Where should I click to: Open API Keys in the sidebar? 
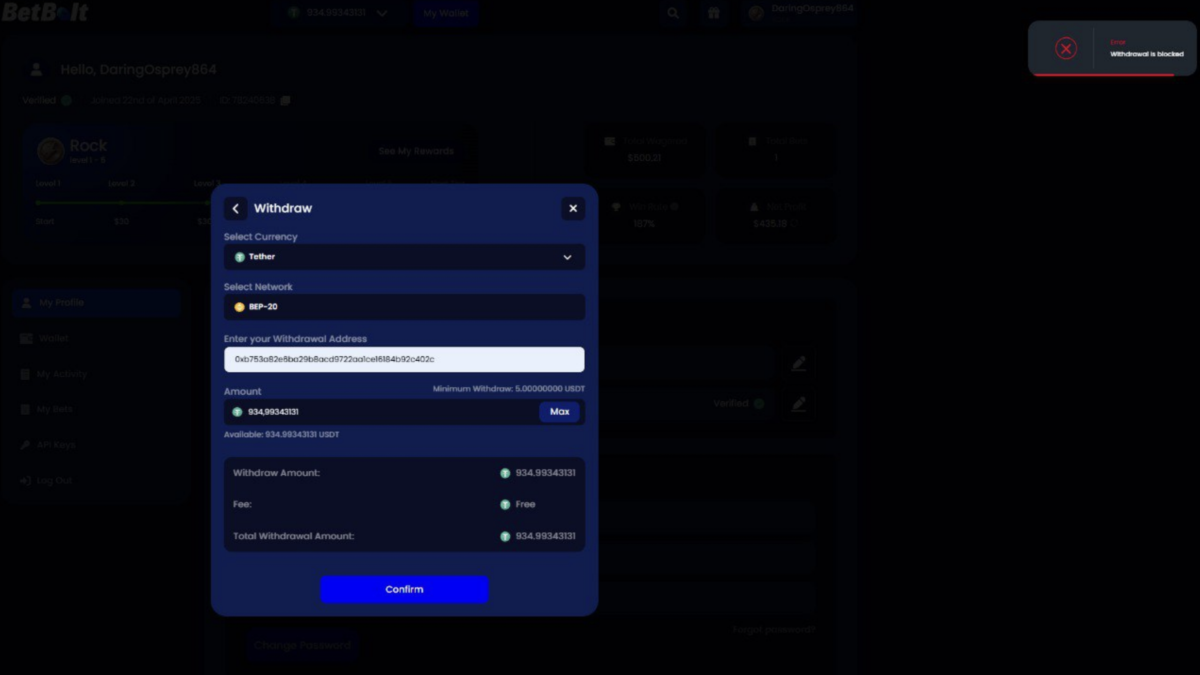pyautogui.click(x=97, y=445)
